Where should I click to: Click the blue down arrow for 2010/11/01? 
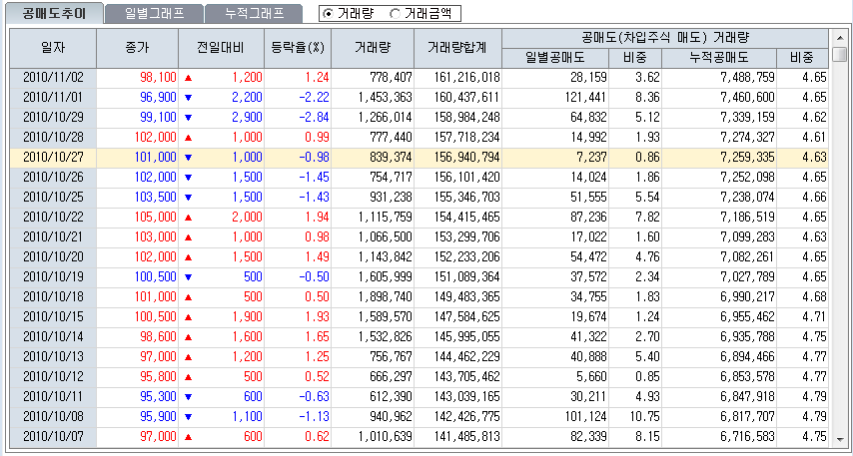[x=188, y=97]
